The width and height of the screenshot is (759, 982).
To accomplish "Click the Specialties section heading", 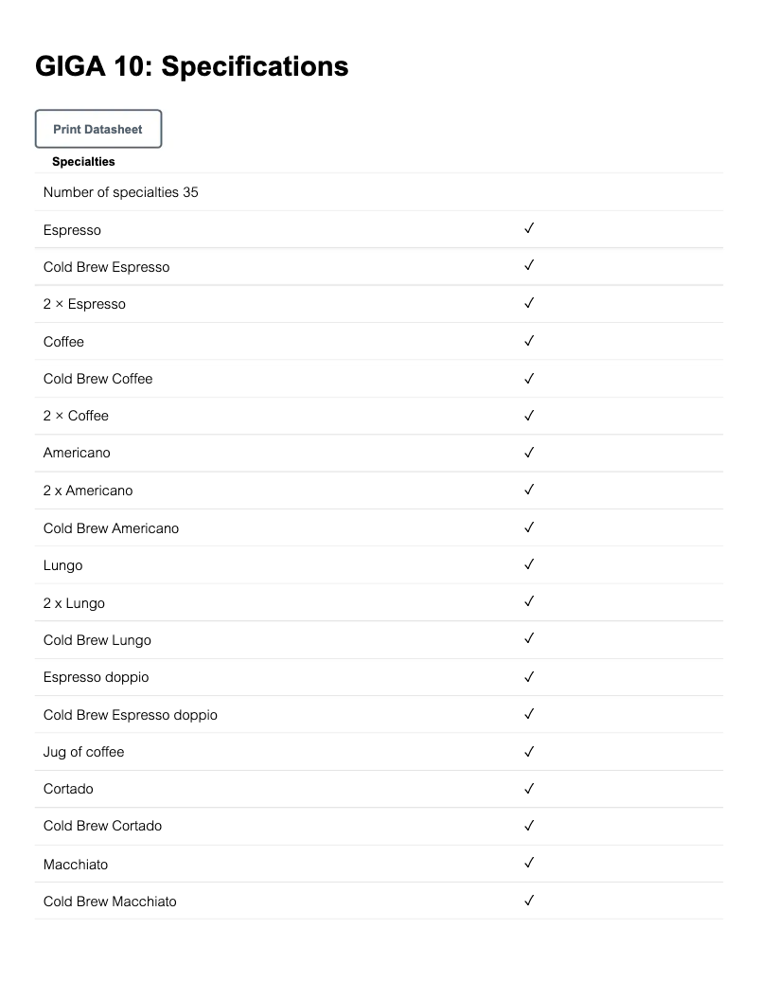I will point(83,162).
